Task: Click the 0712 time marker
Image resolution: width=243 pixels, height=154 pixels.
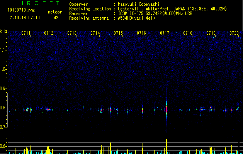Action: pyautogui.click(x=49, y=33)
